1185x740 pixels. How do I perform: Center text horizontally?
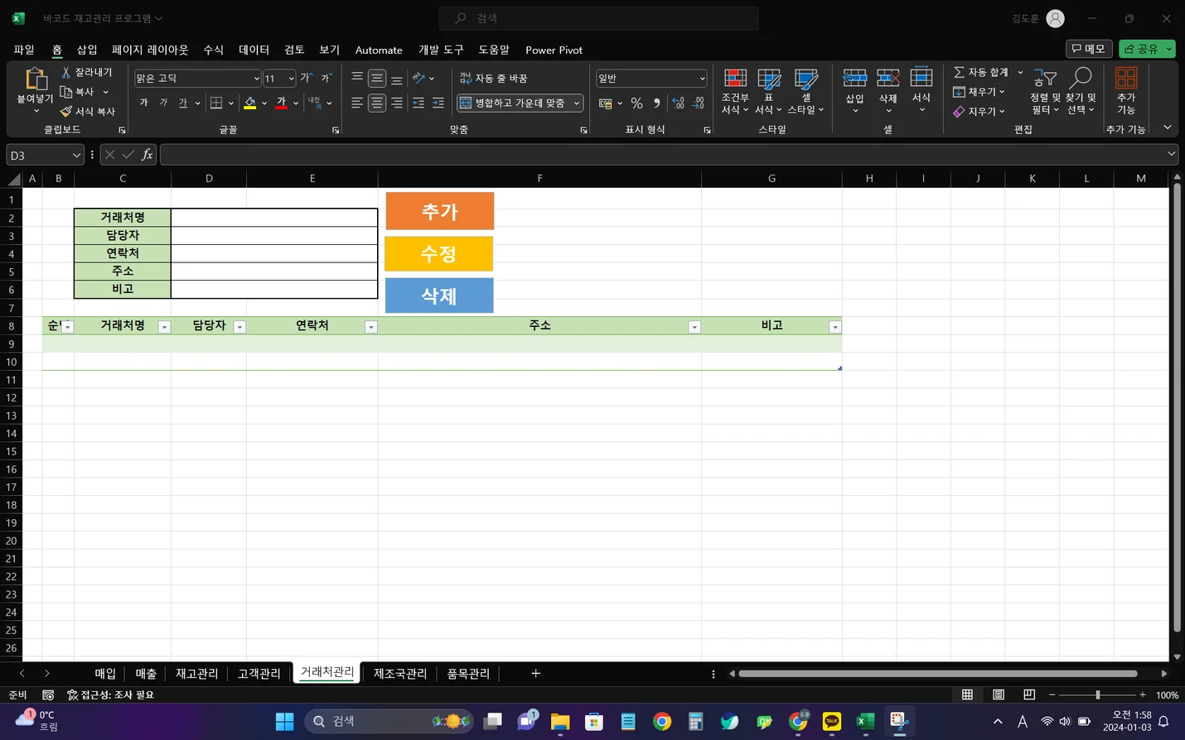(x=377, y=103)
